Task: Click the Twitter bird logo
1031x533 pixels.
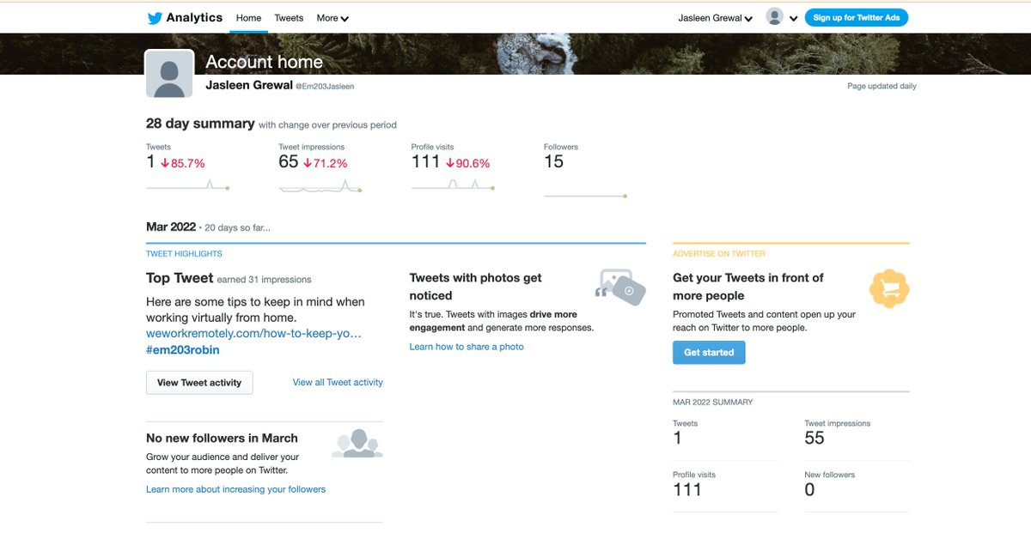Action: coord(155,18)
